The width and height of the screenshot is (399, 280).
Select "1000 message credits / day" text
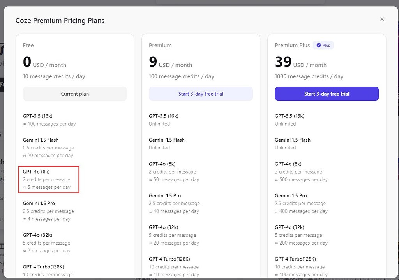[x=309, y=76]
